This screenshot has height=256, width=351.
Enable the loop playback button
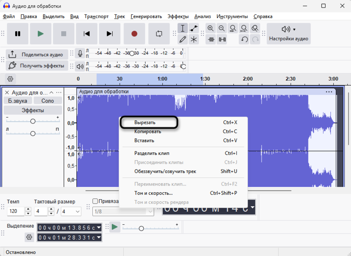(x=159, y=34)
